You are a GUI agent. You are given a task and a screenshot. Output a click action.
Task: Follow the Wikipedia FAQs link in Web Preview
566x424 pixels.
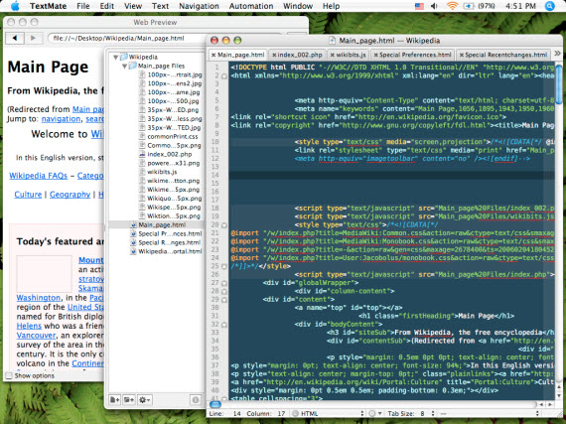point(39,176)
